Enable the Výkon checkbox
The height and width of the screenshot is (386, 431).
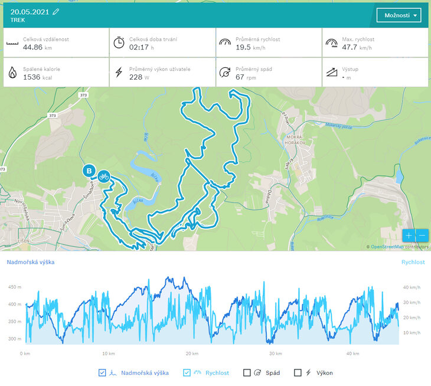(298, 373)
